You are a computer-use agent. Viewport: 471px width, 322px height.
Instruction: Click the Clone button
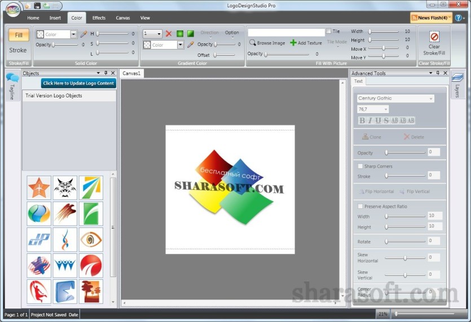372,137
